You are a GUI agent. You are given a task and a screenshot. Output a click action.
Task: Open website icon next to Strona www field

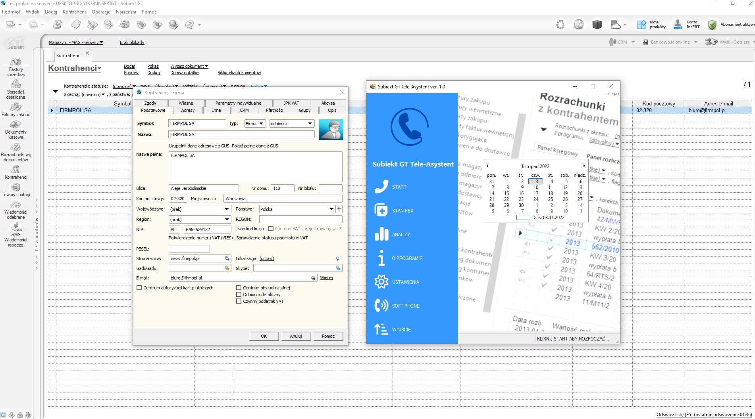tap(227, 258)
